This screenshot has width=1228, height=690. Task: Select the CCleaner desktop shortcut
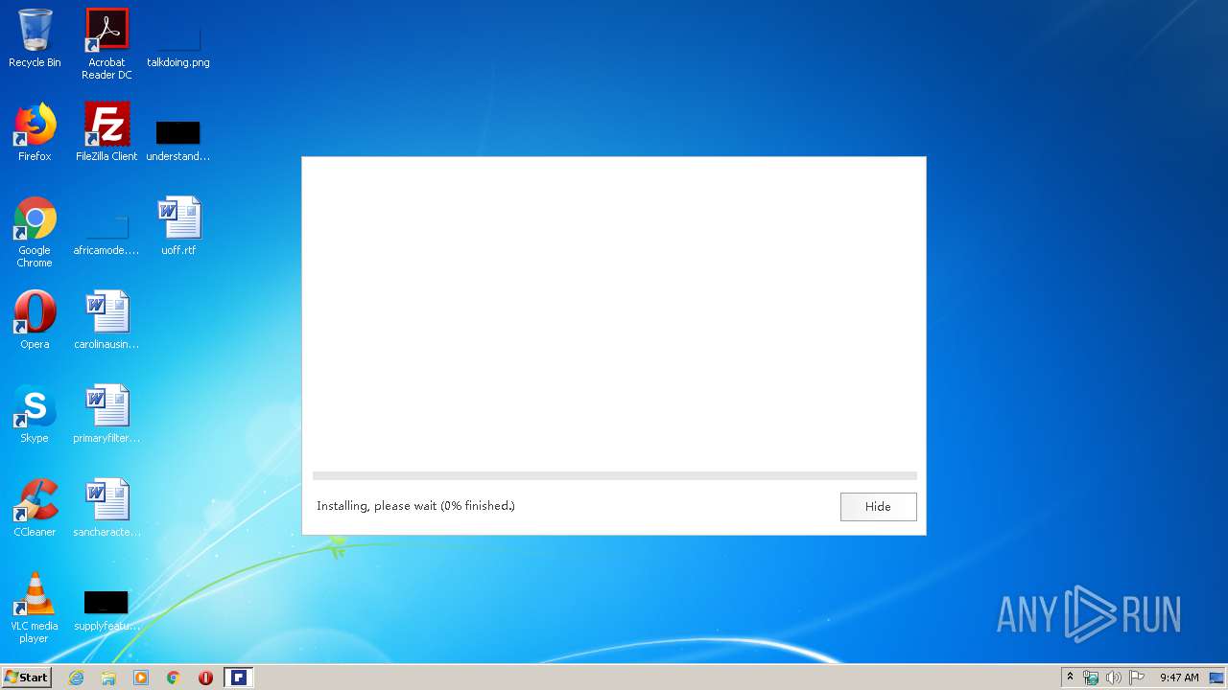point(35,508)
